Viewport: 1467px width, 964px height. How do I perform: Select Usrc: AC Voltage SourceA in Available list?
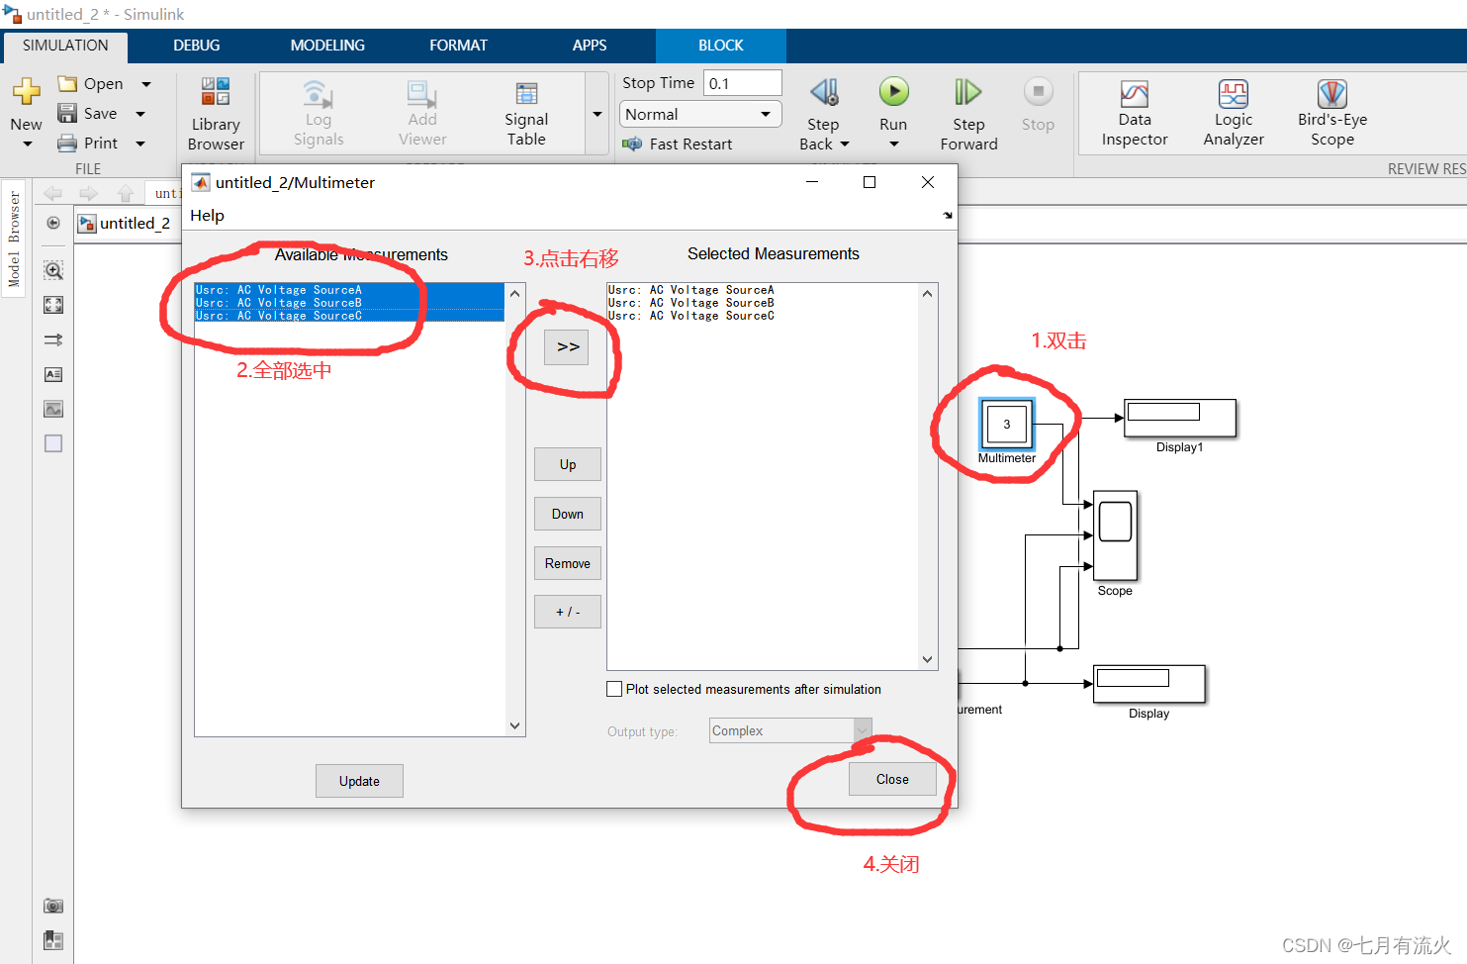point(349,290)
